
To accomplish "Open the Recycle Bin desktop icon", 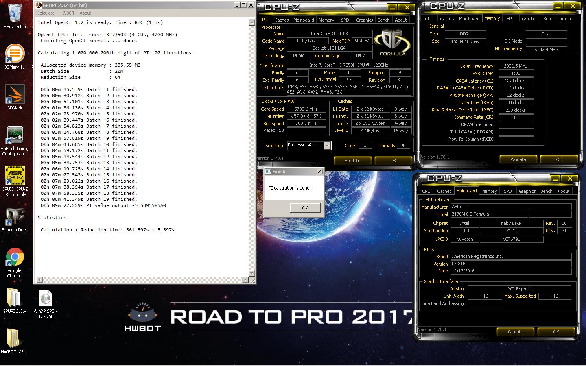I will (x=15, y=16).
